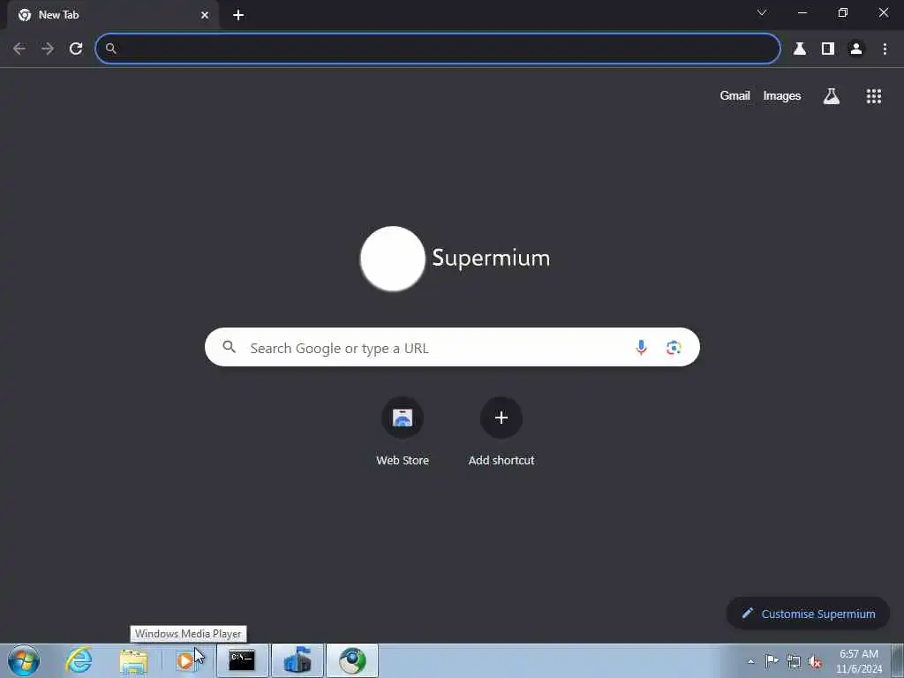
Task: Click the Supermium logo circle
Action: click(393, 259)
